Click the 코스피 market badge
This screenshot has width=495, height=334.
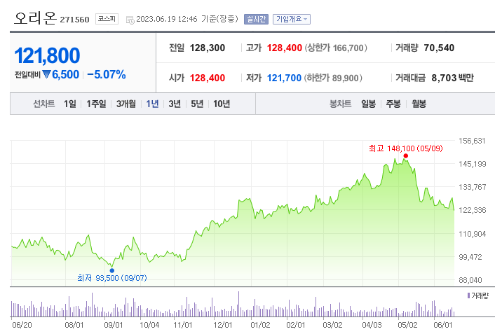pyautogui.click(x=107, y=19)
